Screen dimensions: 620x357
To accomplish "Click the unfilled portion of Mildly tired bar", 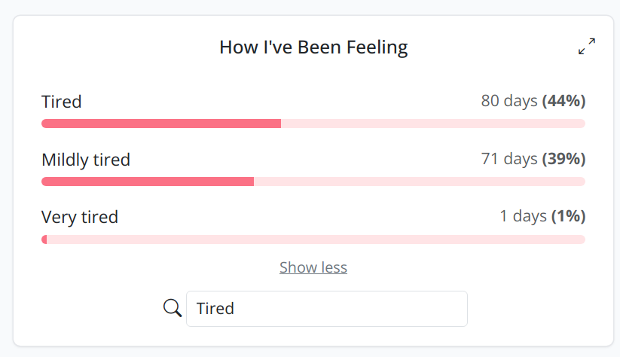I will 420,182.
